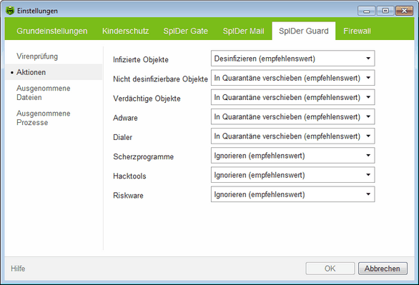419x285 pixels.
Task: Go to the SpIDer Mail tab
Action: tap(243, 31)
